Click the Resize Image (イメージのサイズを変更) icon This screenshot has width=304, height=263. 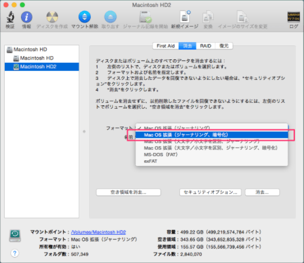point(243,17)
